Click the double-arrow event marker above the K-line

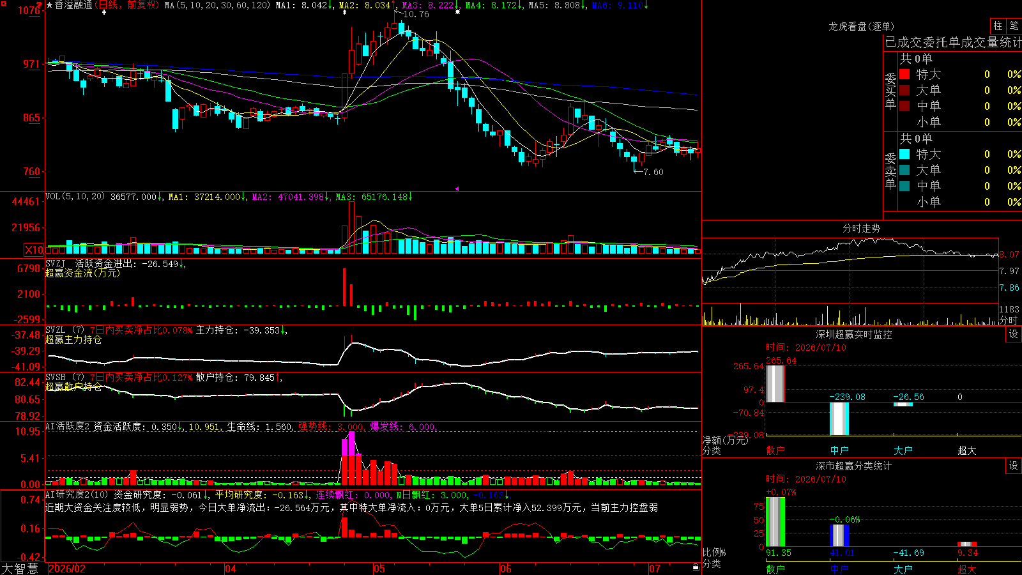(344, 12)
